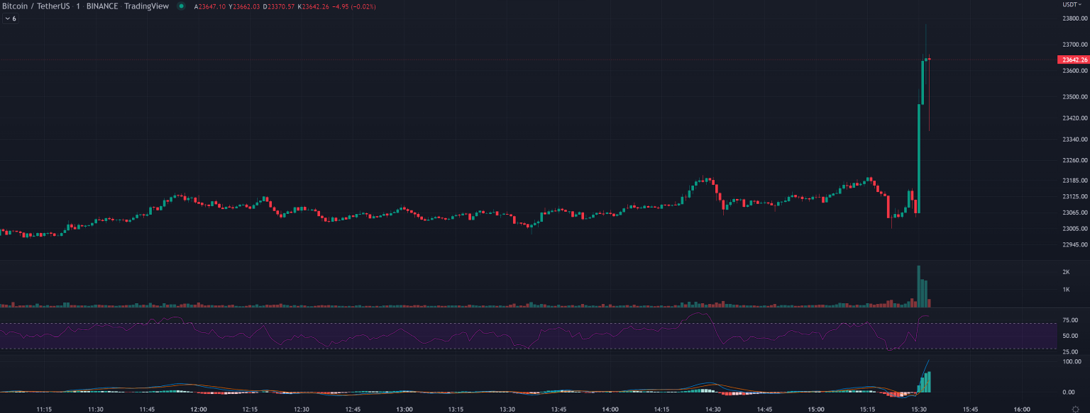Click the 100.00 MACD scale label
This screenshot has width=1090, height=413.
coord(1072,361)
